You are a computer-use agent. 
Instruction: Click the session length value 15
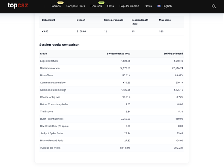(x=133, y=31)
